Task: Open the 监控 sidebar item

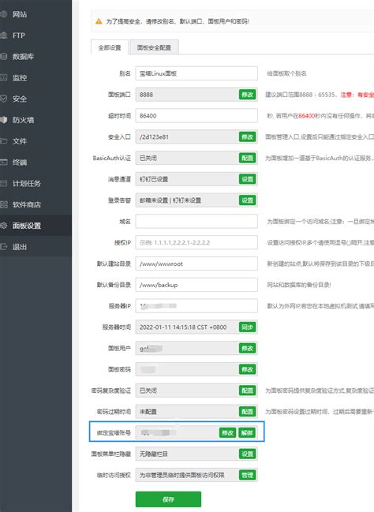Action: click(20, 78)
